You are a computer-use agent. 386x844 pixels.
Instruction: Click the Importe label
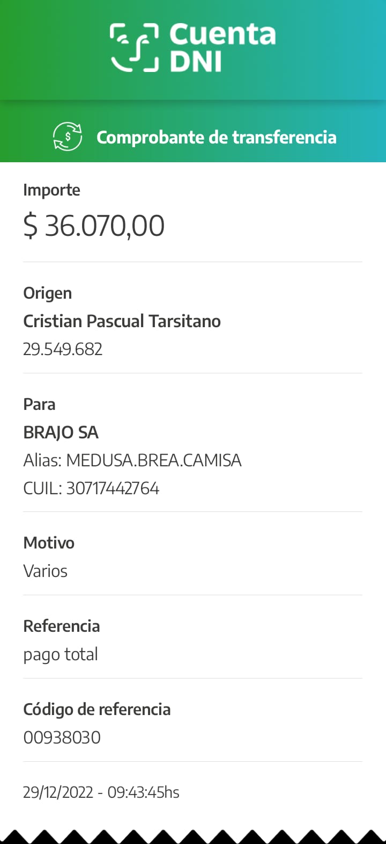[51, 190]
